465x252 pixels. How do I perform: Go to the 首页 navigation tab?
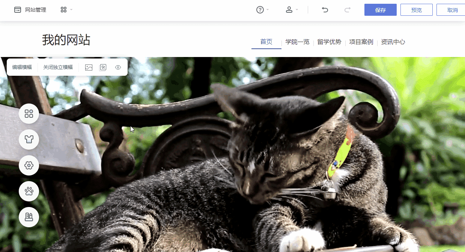pos(266,42)
